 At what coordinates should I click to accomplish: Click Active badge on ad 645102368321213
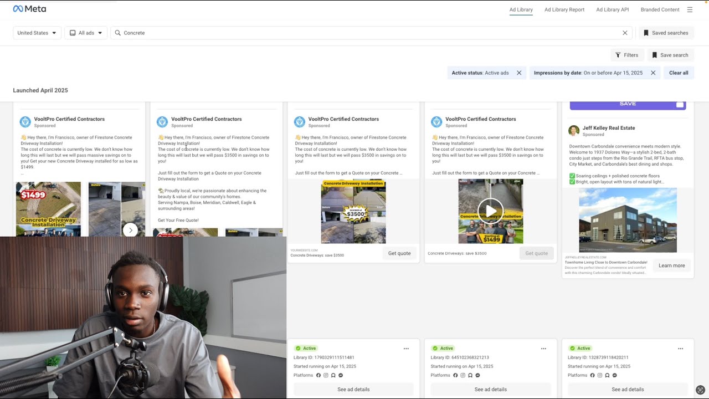tap(443, 349)
